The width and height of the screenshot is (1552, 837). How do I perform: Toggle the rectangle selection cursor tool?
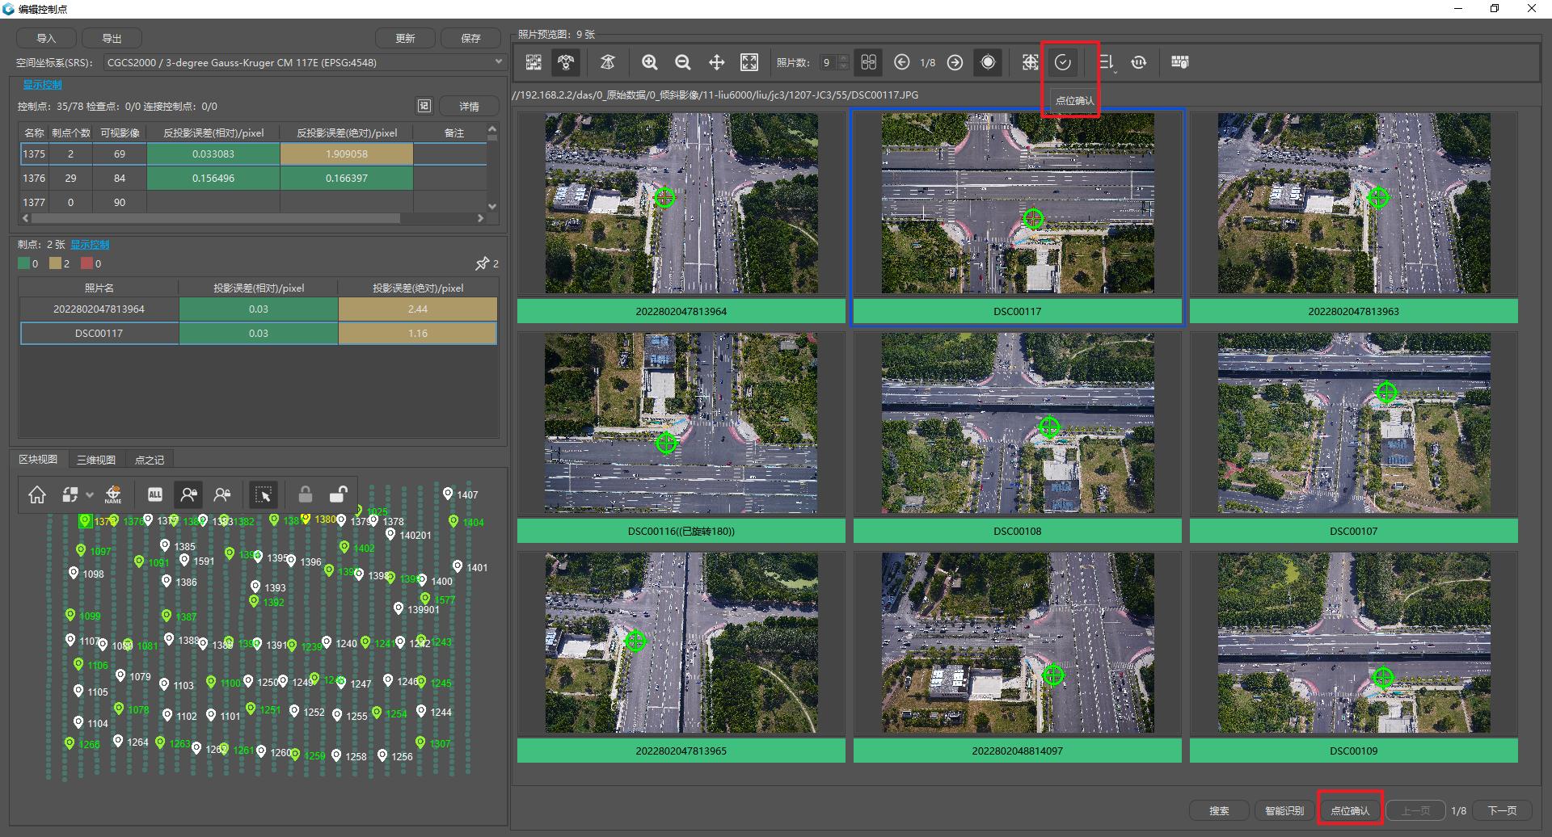pos(264,494)
